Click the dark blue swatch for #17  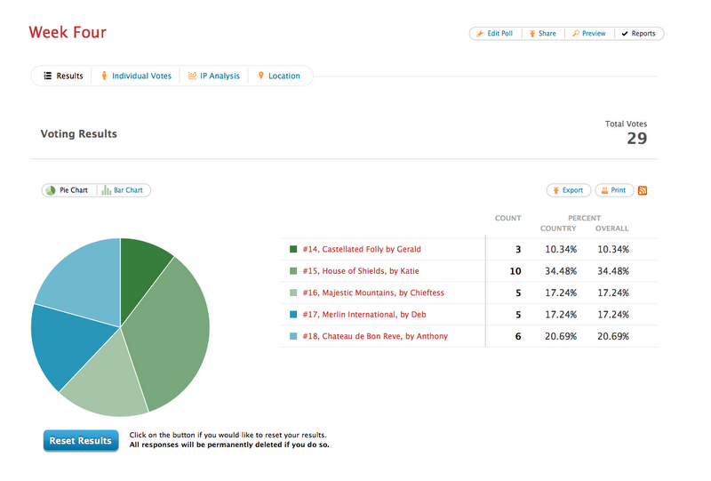pyautogui.click(x=293, y=315)
